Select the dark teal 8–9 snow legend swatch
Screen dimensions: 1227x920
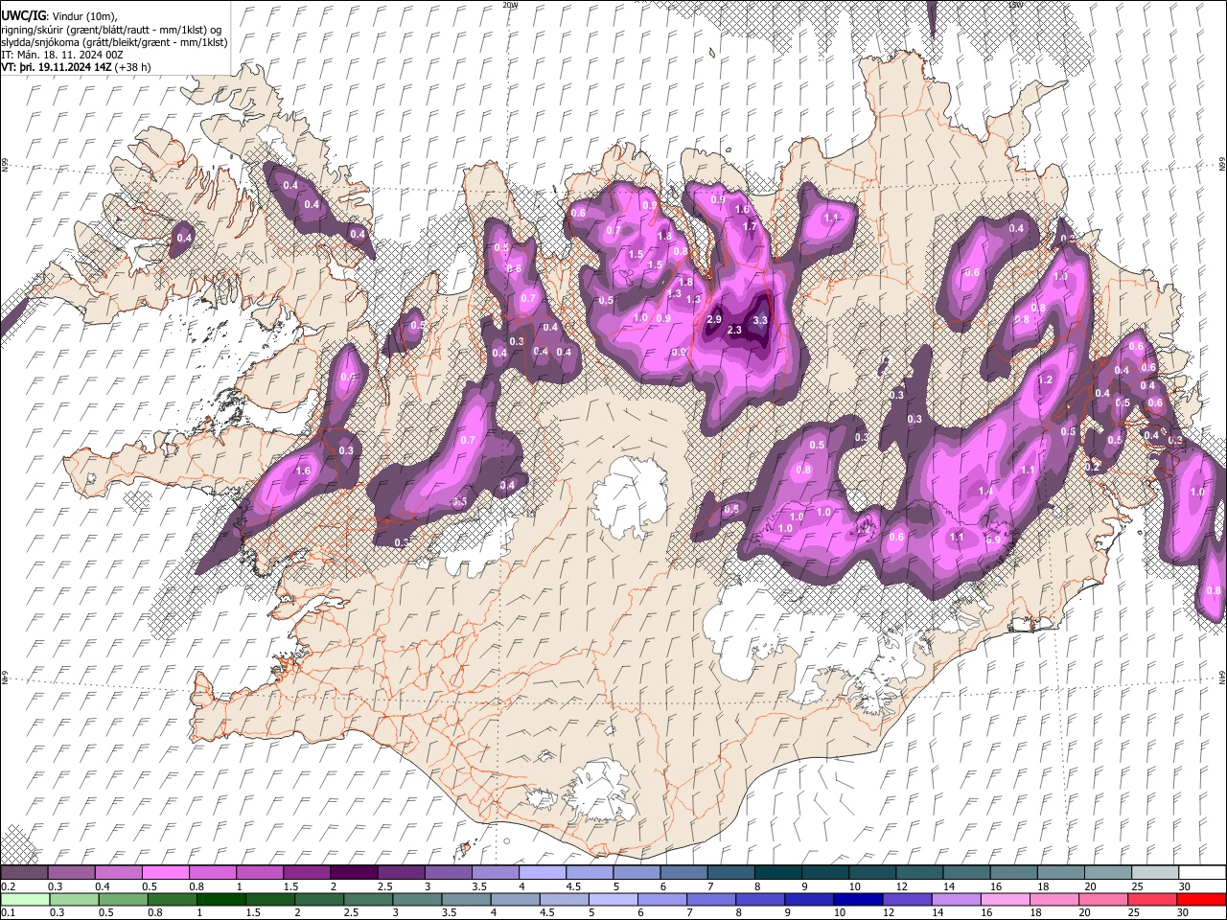pyautogui.click(x=777, y=872)
